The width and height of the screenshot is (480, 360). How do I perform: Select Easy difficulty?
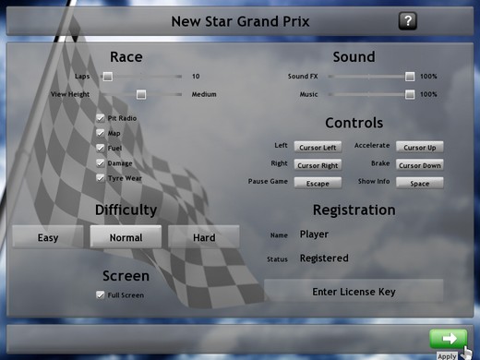48,237
